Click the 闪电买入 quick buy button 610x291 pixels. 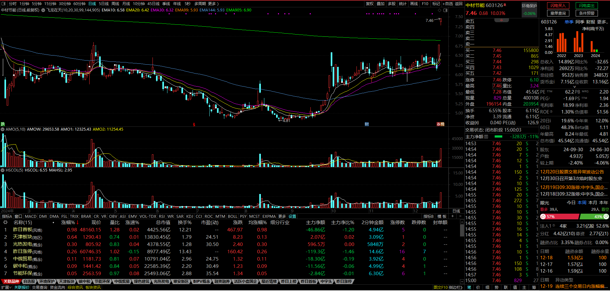point(558,6)
